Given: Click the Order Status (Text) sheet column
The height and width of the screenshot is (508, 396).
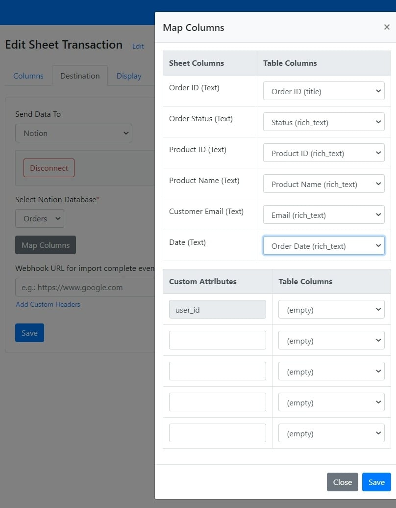Looking at the screenshot, I should click(201, 119).
